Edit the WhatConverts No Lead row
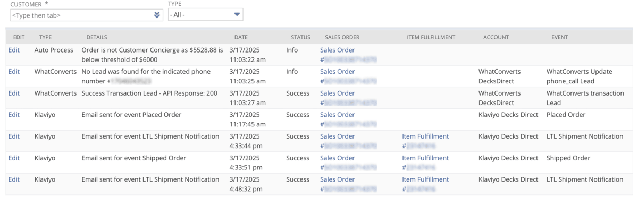Screen dimensions: 638x206 [14, 71]
